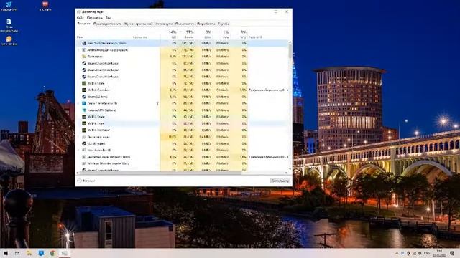
Task: Select the Steam (32 бита) process icon
Action: [84, 97]
